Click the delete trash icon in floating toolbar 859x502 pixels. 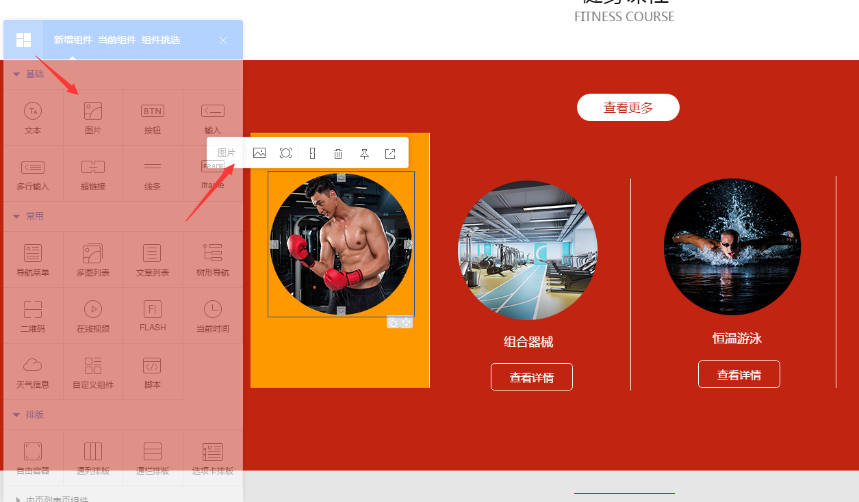coord(338,153)
